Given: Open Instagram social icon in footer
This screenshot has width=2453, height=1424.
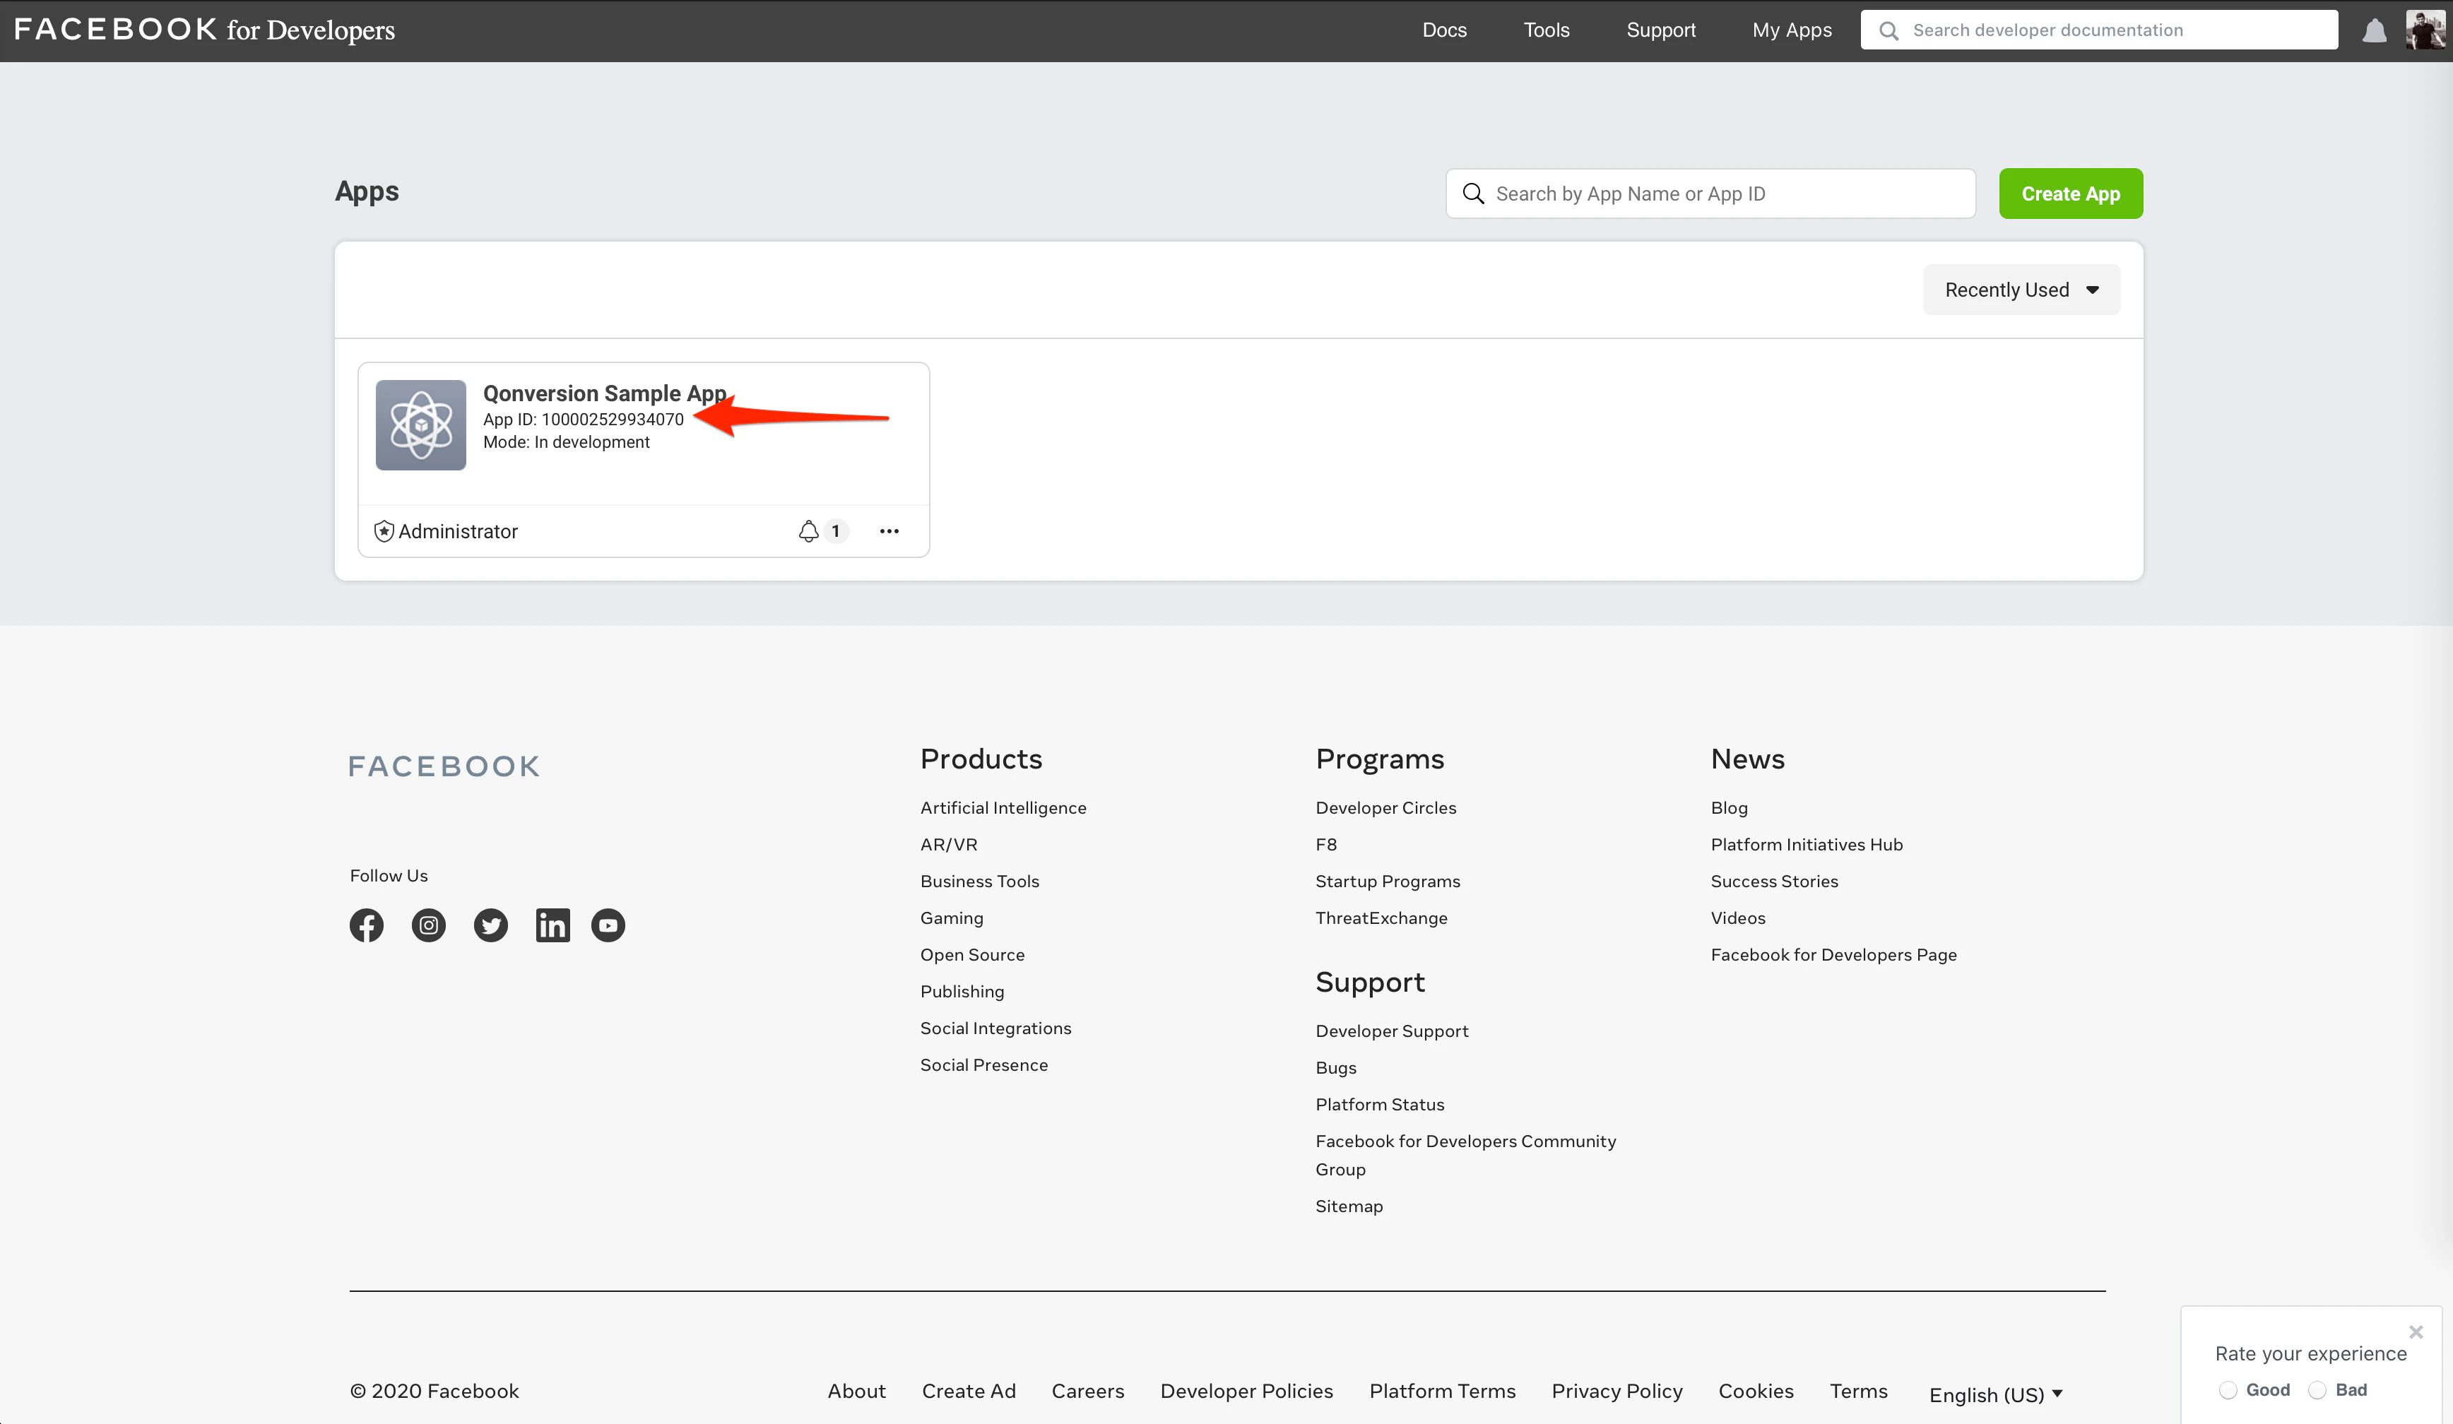Looking at the screenshot, I should click(428, 925).
